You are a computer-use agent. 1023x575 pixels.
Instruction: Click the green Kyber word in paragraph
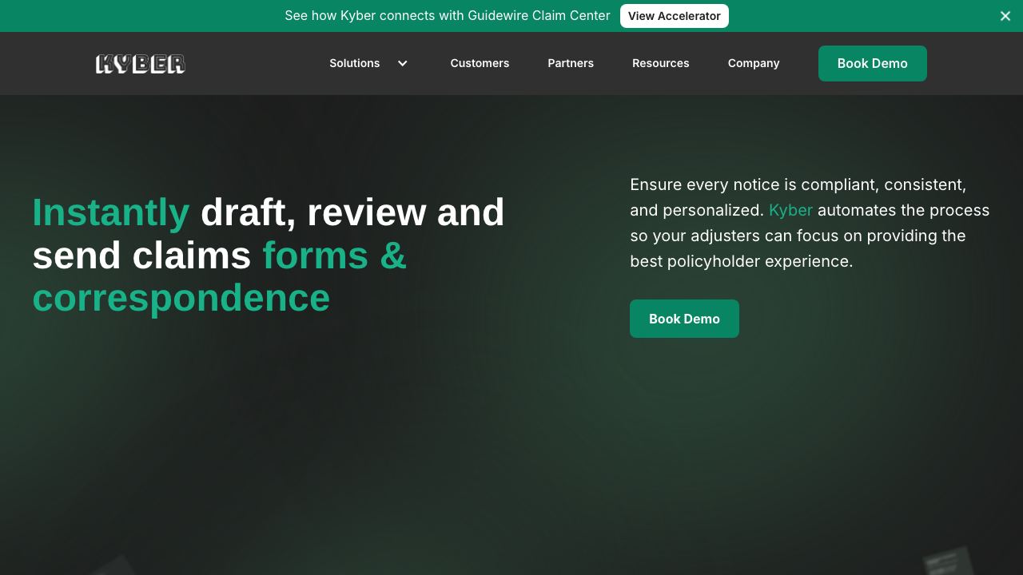click(790, 210)
